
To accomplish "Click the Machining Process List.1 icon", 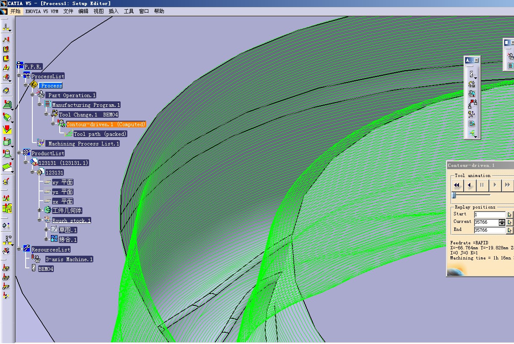I will pos(41,143).
